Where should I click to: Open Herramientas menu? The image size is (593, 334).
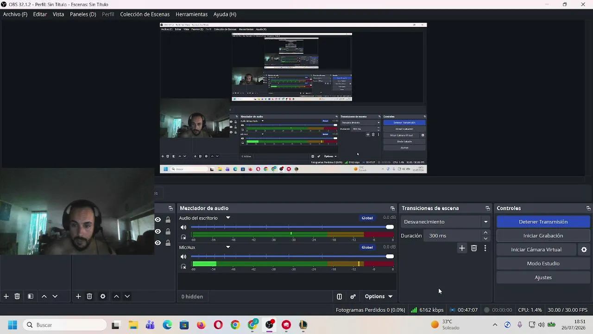click(191, 14)
